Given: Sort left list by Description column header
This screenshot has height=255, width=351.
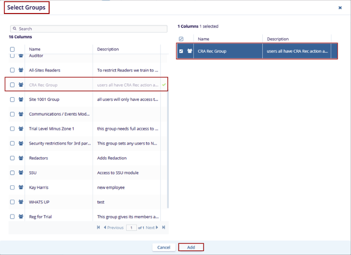Looking at the screenshot, I should pyautogui.click(x=108, y=49).
